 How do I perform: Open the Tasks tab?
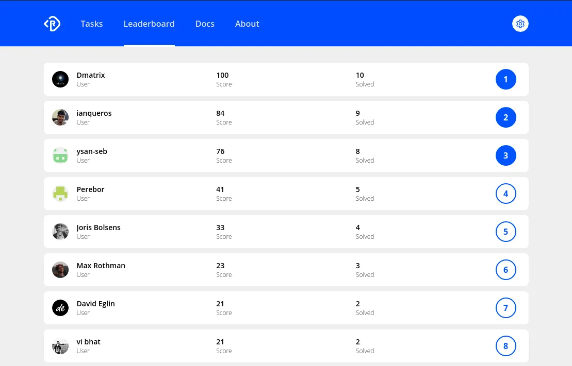click(92, 24)
